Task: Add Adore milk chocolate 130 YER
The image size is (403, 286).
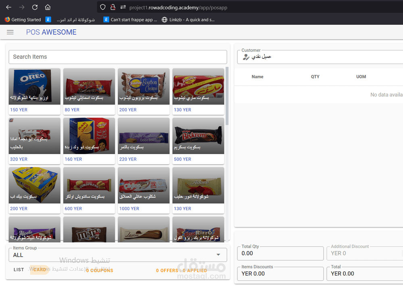Action: pos(198,190)
